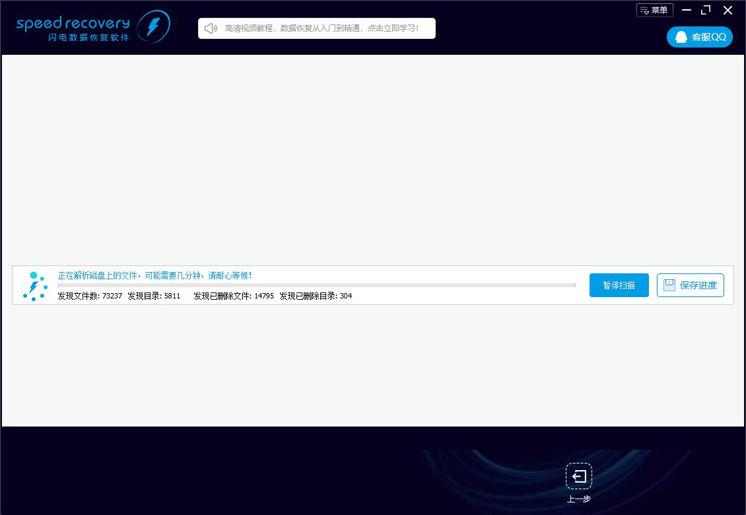Click the speaker announcement icon
The width and height of the screenshot is (746, 515).
(x=211, y=28)
